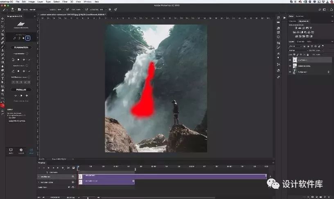Open the Normal blend mode dropdown

[298, 50]
